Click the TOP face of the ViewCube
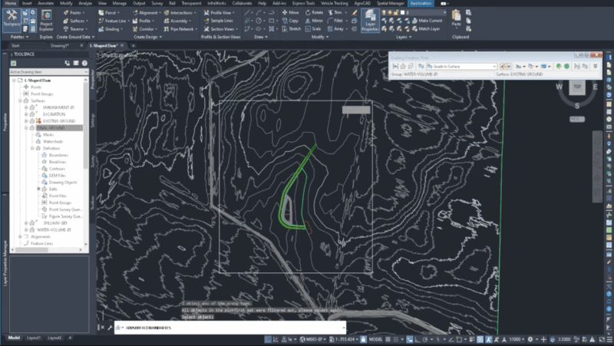The height and width of the screenshot is (346, 614). click(x=577, y=87)
